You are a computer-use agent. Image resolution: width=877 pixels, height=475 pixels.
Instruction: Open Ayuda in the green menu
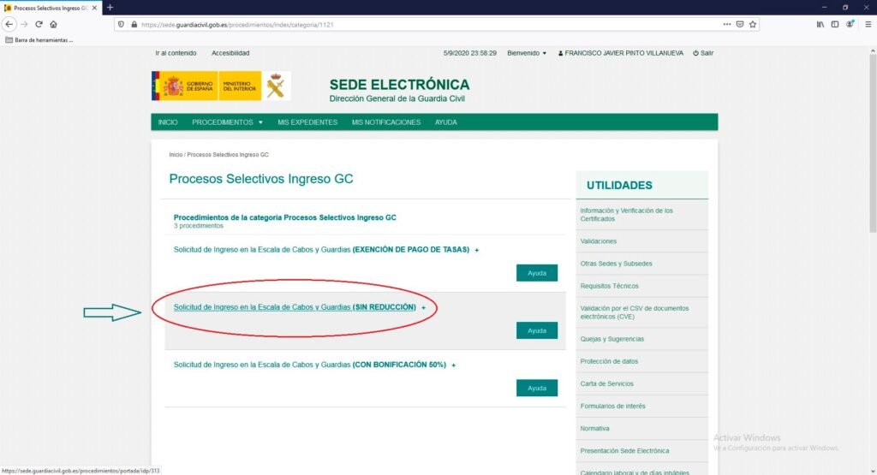[x=445, y=122]
